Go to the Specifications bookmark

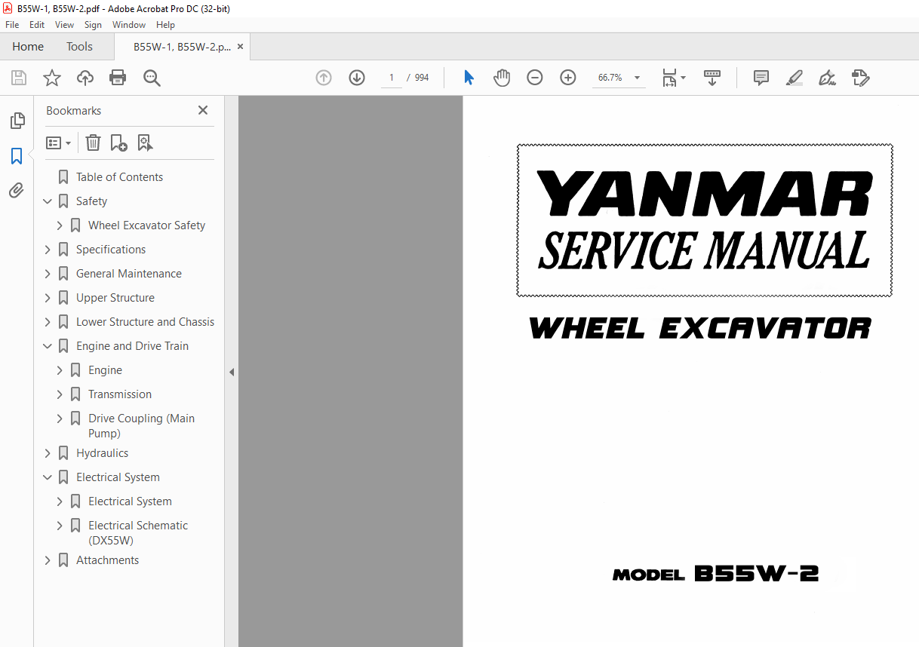pos(111,250)
